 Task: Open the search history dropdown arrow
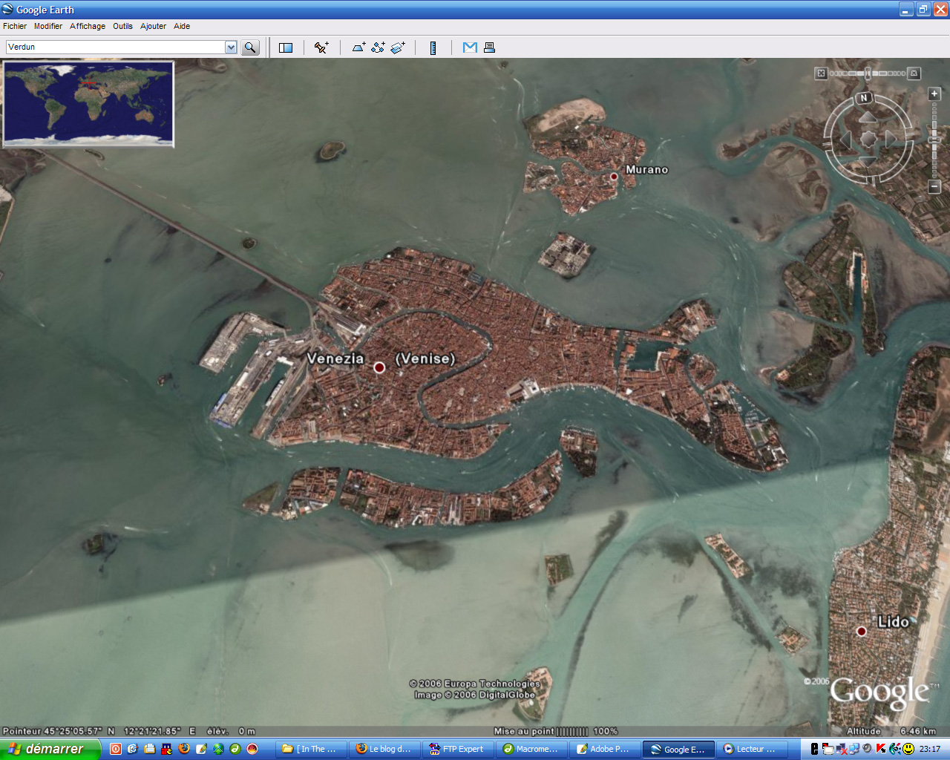(231, 47)
